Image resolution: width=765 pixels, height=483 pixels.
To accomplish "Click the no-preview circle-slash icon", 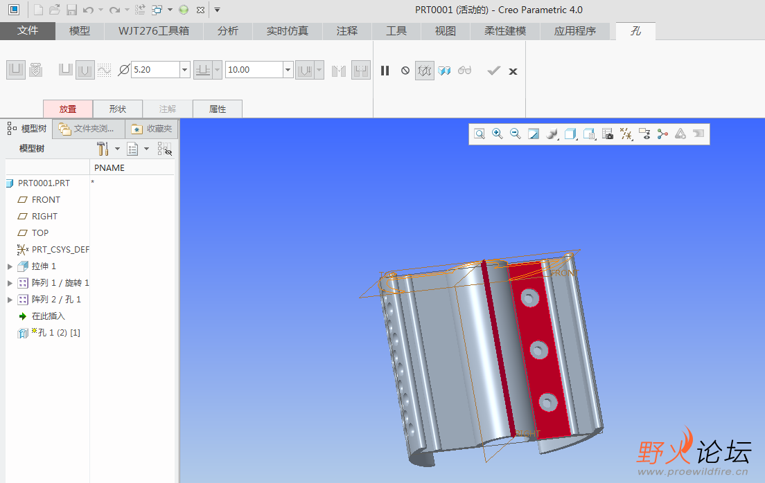I will (405, 71).
